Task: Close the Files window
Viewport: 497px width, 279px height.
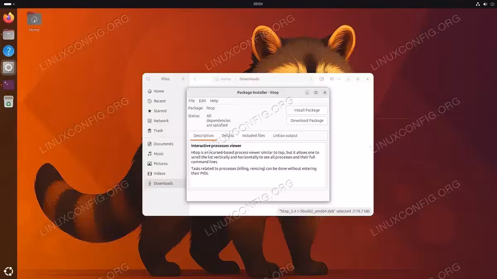Action: [x=367, y=79]
